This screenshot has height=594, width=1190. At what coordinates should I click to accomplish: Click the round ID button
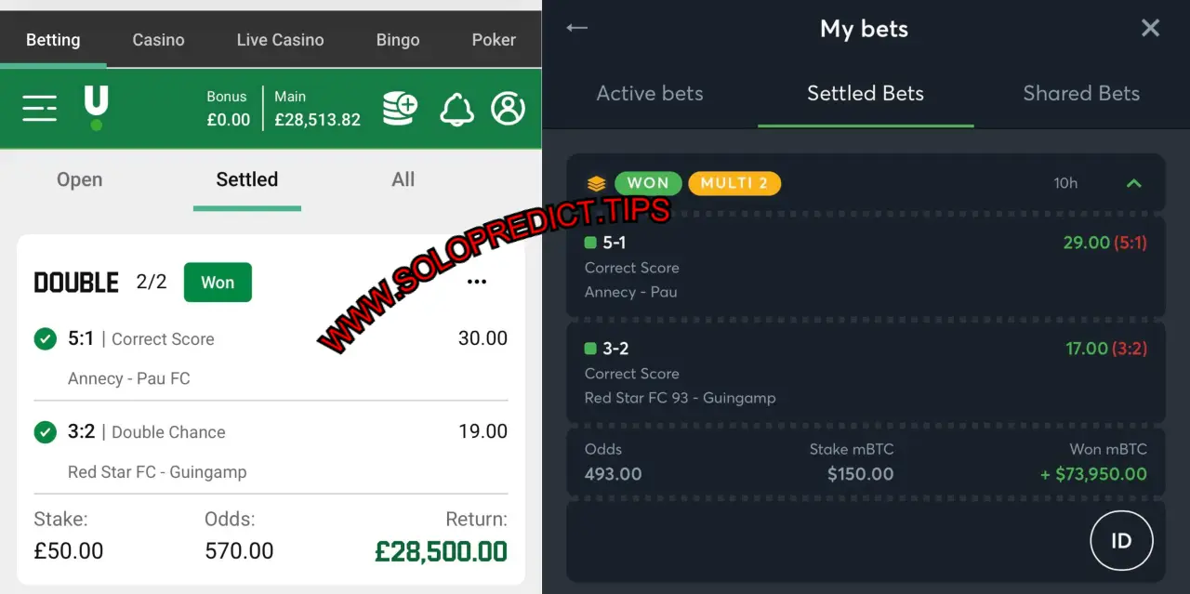[1121, 540]
